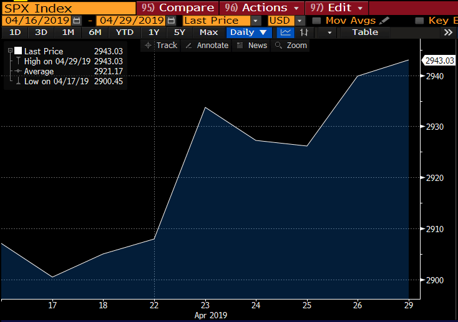Select the bar/candle chart type icon

[x=304, y=32]
